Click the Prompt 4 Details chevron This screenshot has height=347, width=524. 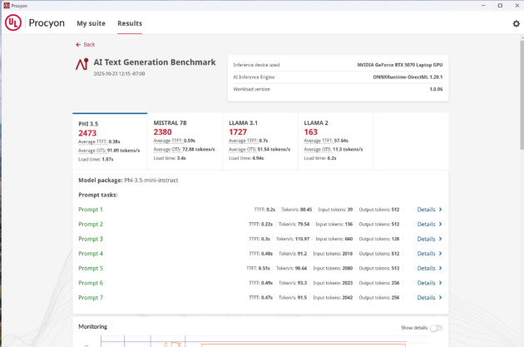click(440, 254)
